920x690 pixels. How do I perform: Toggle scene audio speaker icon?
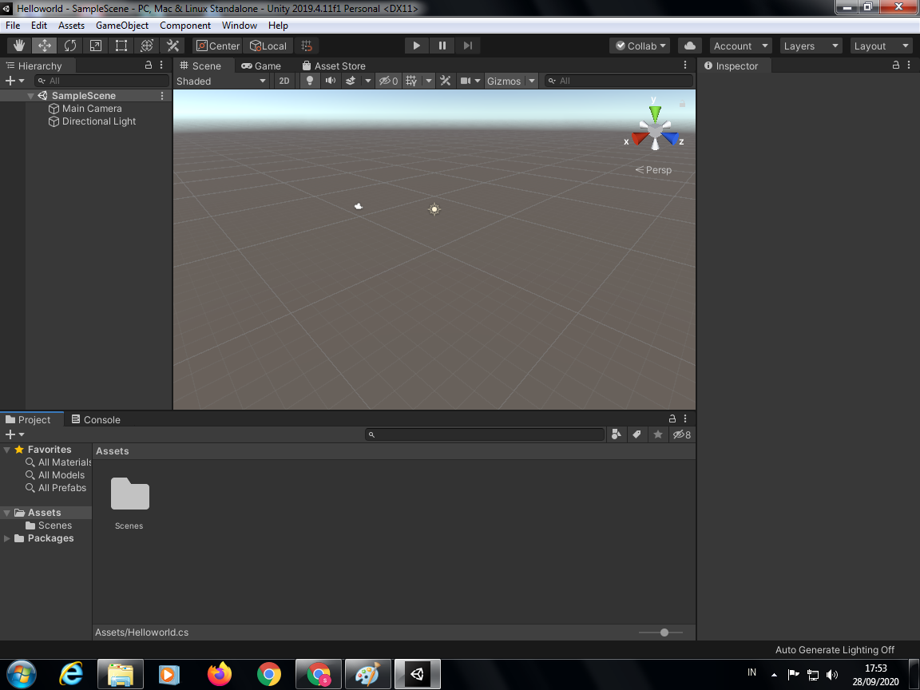331,81
